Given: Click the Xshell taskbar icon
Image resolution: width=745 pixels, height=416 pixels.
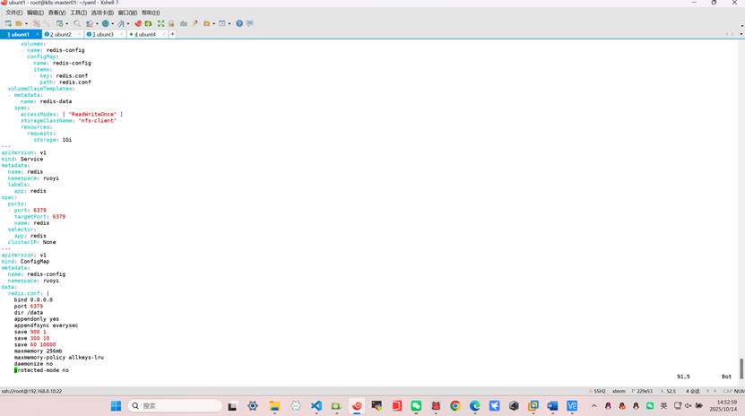Looking at the screenshot, I should pos(357,405).
